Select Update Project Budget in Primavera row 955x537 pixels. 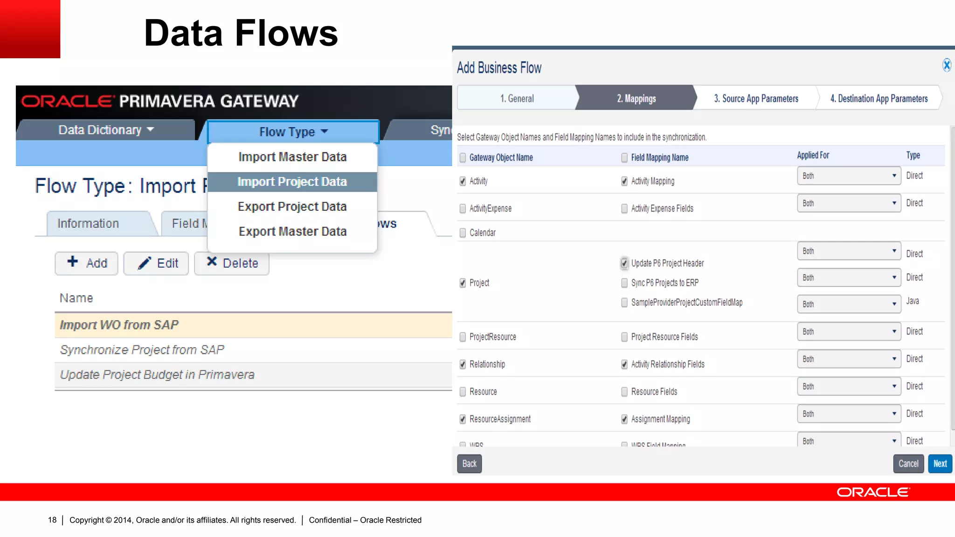click(253, 375)
